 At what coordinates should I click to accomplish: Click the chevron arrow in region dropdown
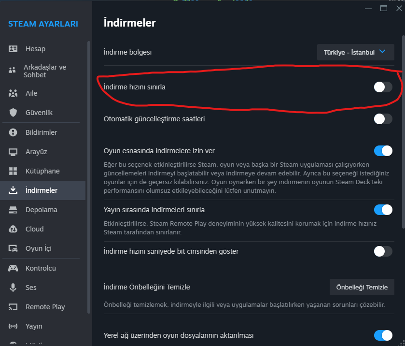[x=382, y=51]
